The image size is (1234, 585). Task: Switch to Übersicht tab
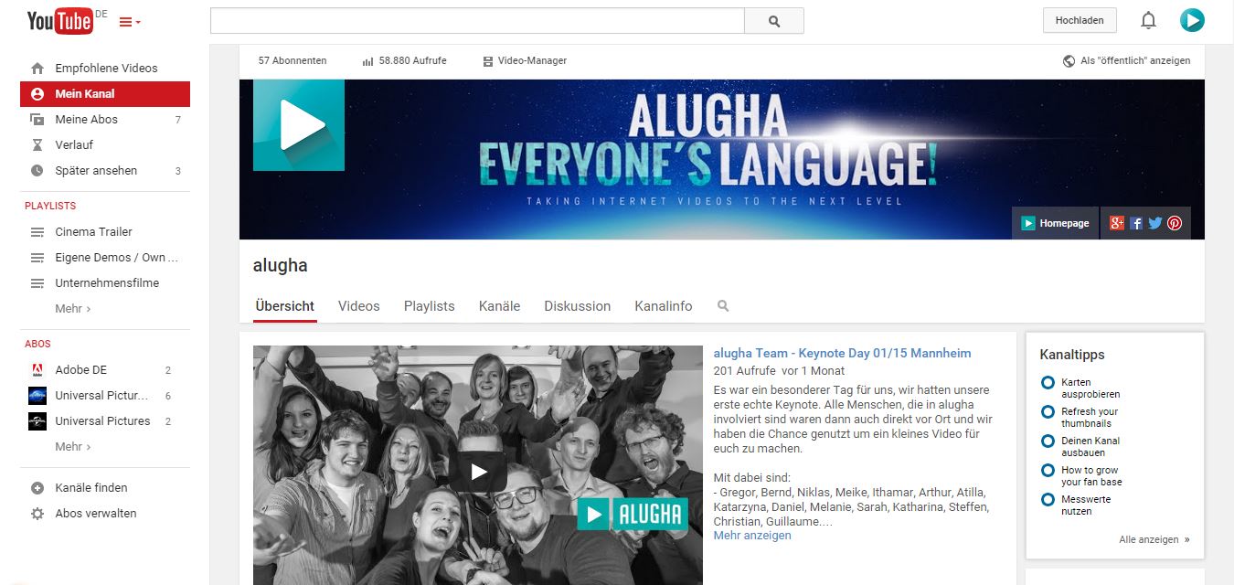(x=285, y=307)
